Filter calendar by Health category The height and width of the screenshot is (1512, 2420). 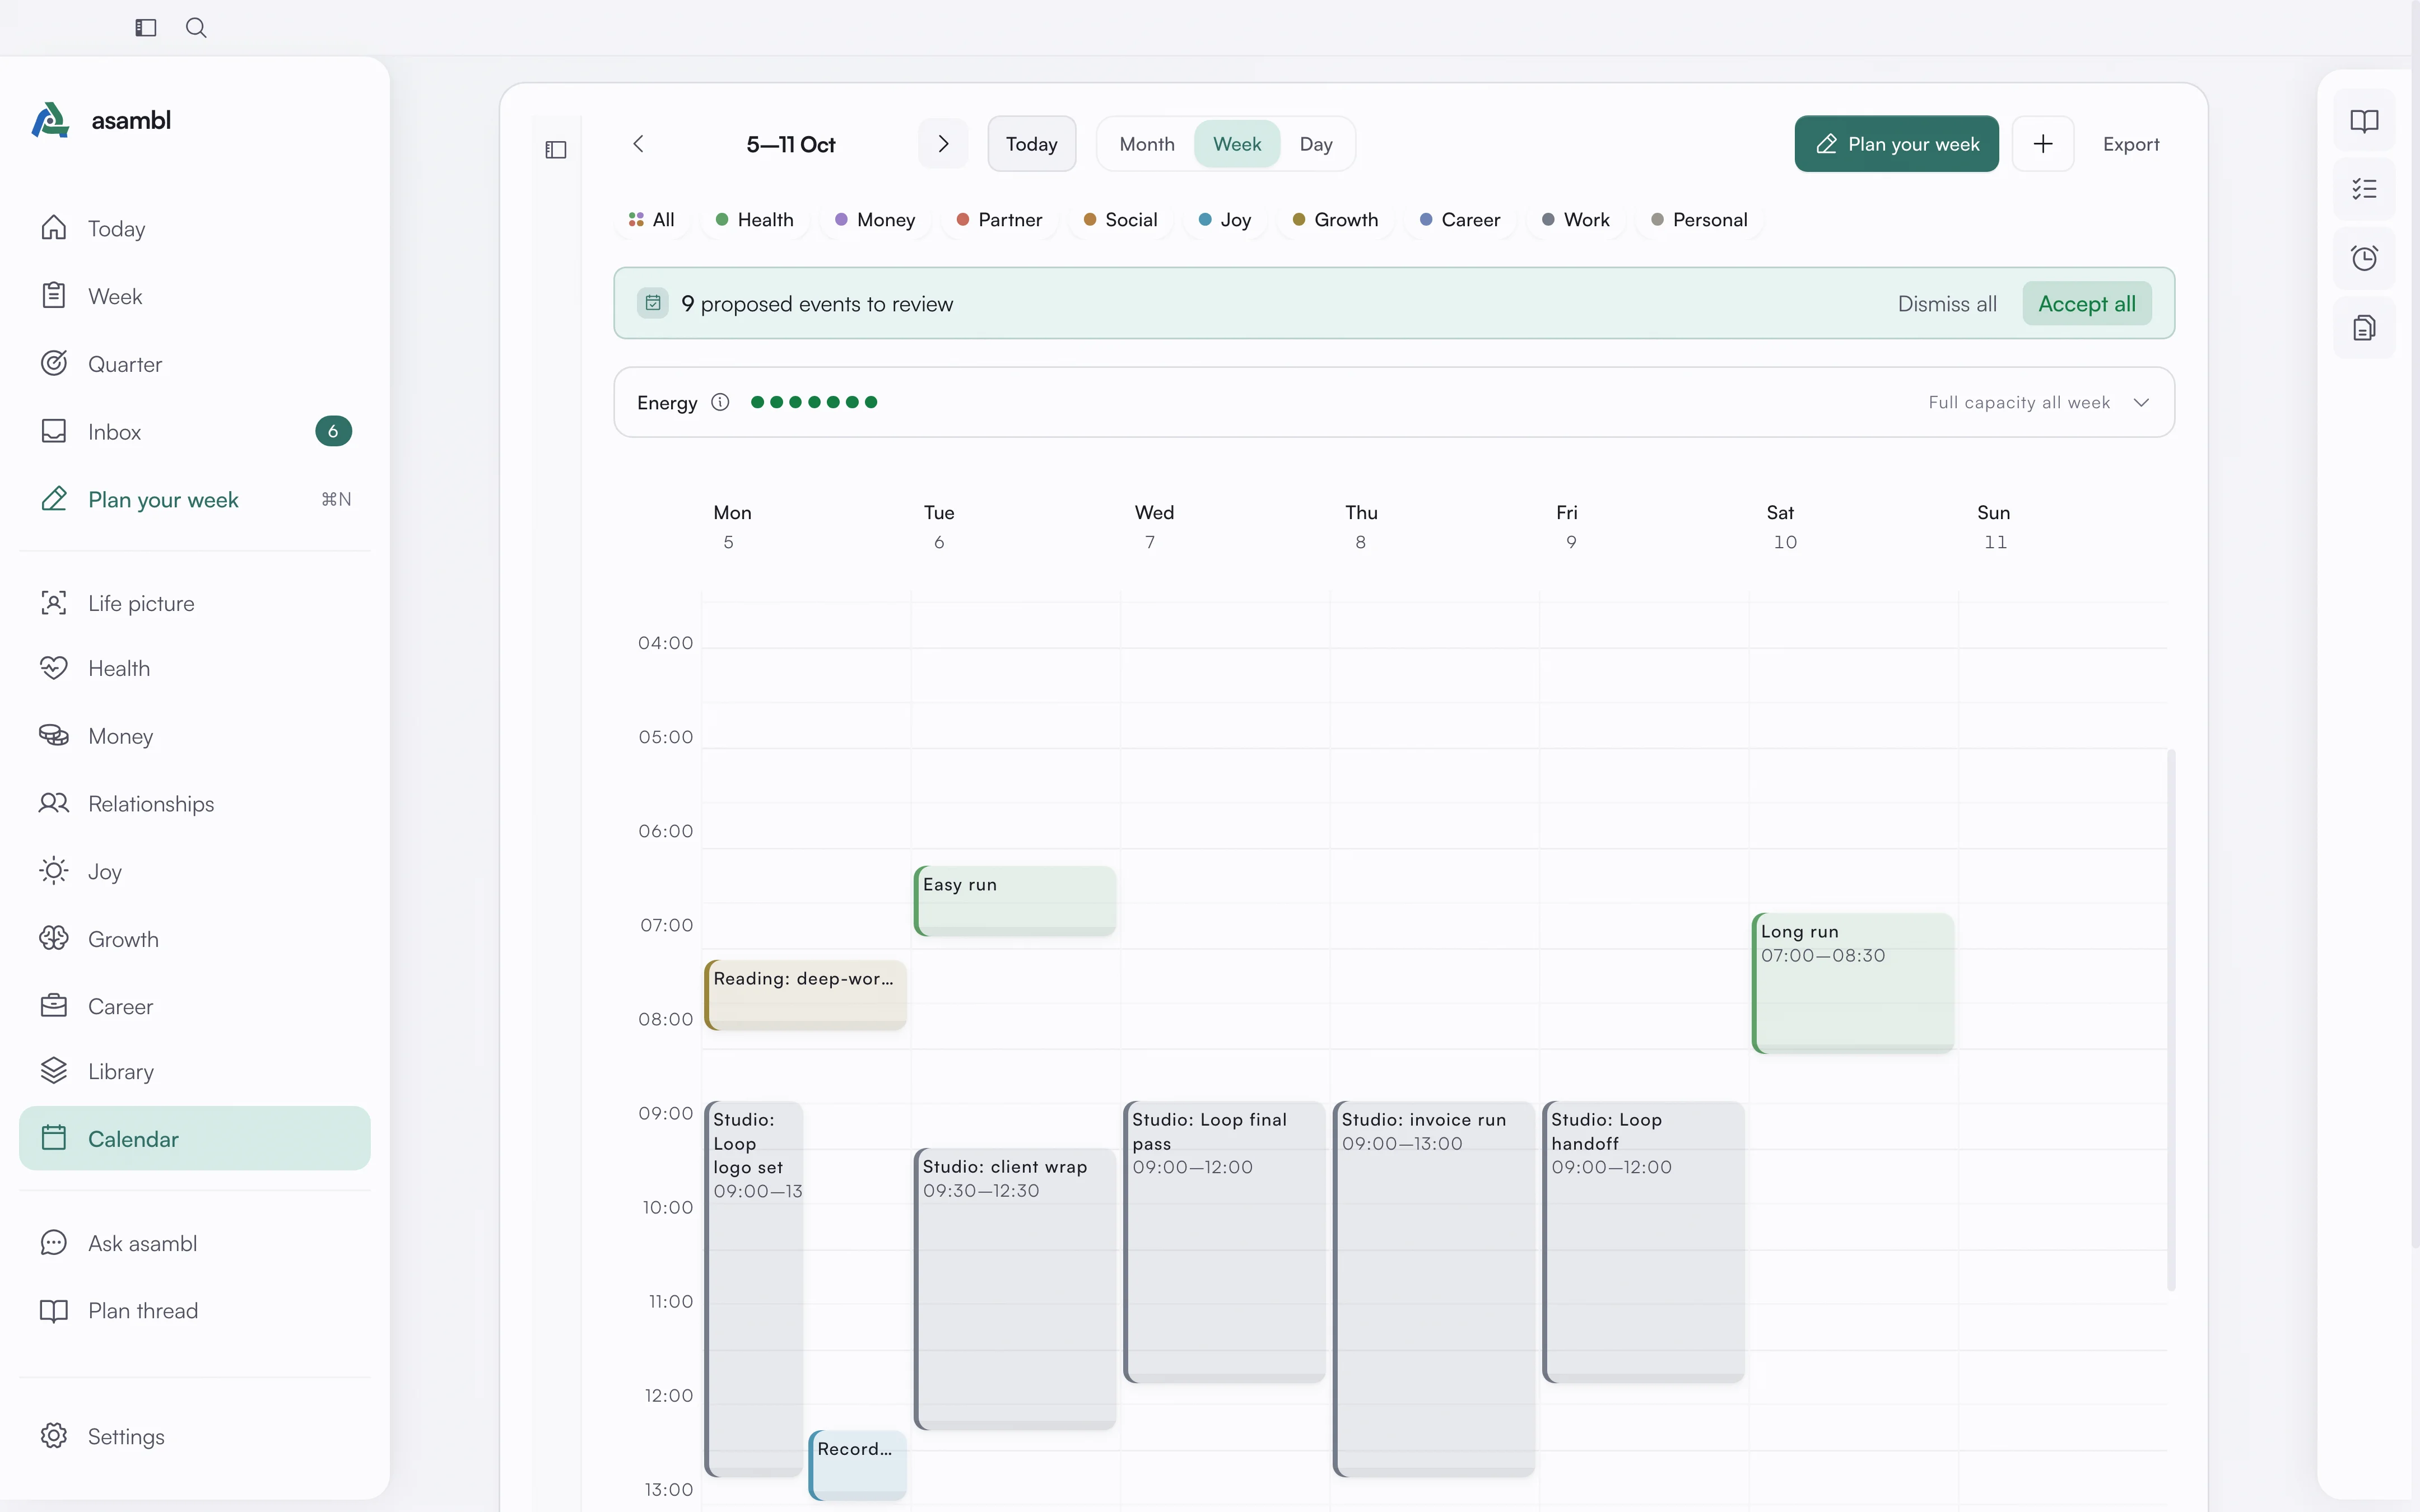755,220
